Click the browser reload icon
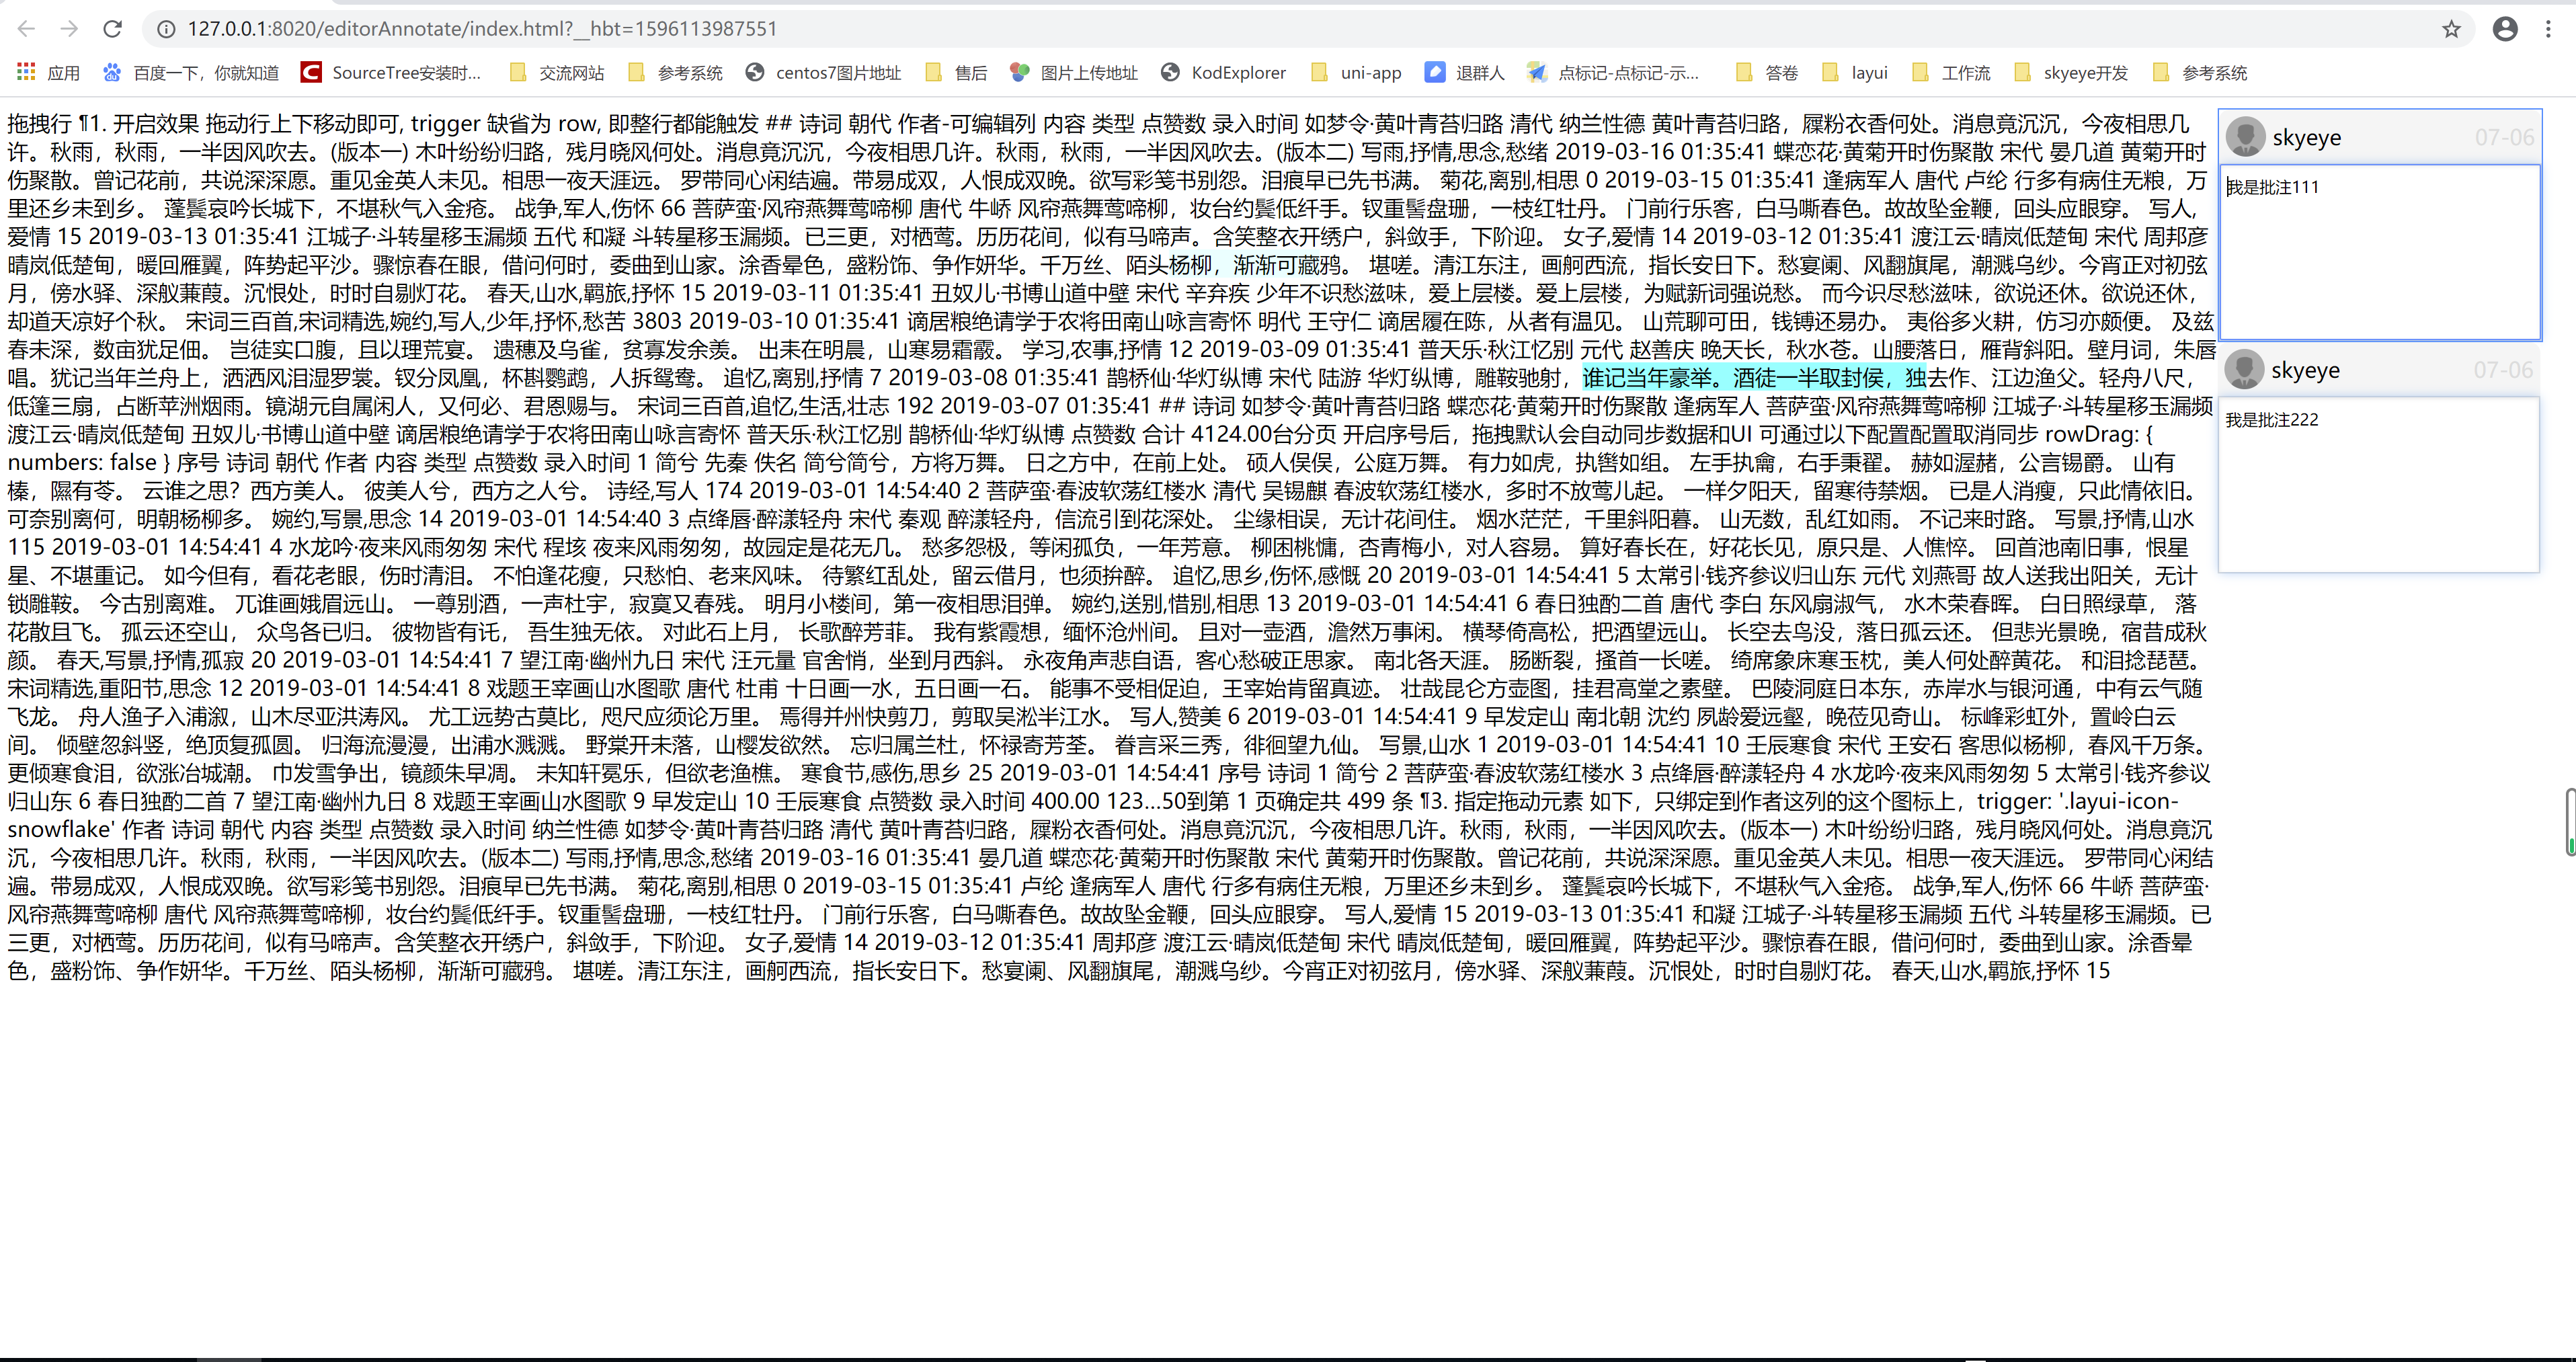The image size is (2576, 1362). tap(113, 29)
